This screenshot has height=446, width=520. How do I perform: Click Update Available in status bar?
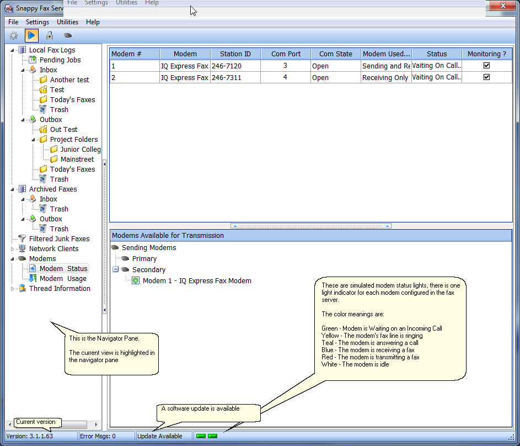click(160, 436)
